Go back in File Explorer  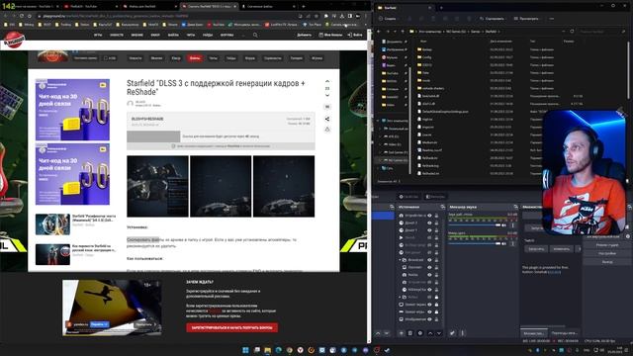(378, 31)
